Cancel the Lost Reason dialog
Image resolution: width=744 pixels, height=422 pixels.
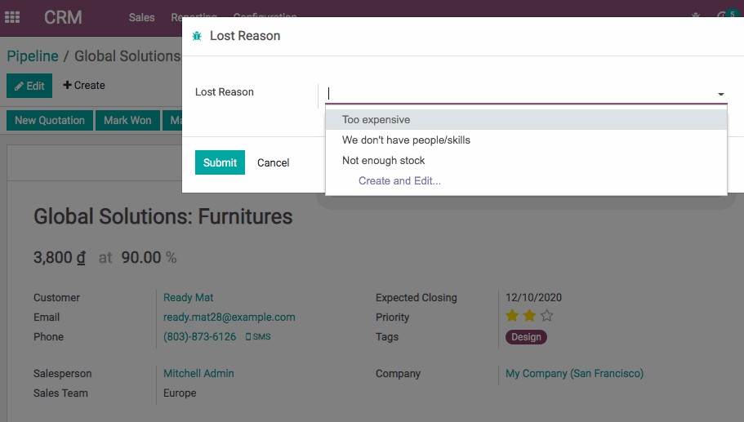pos(273,162)
